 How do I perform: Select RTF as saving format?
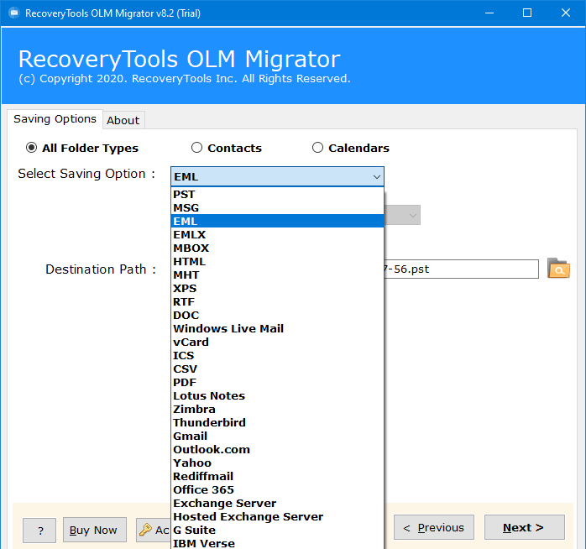click(277, 302)
